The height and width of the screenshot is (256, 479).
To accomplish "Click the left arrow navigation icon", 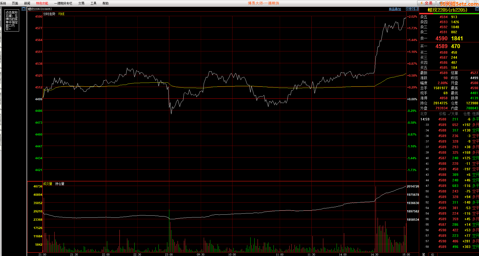I will (408, 9).
